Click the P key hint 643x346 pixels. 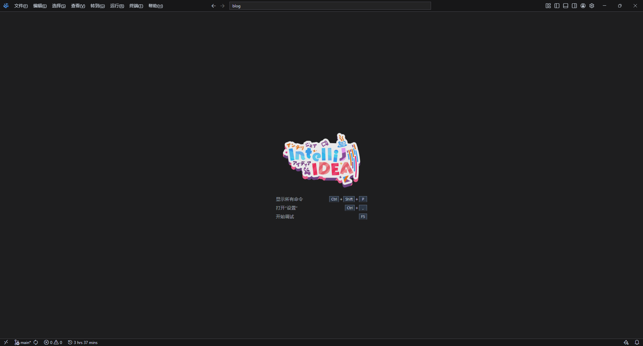click(363, 199)
